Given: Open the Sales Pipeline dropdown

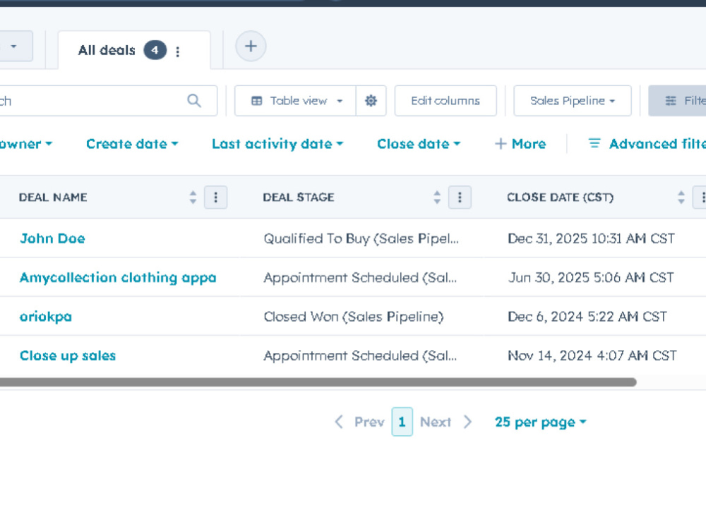Looking at the screenshot, I should pos(573,101).
